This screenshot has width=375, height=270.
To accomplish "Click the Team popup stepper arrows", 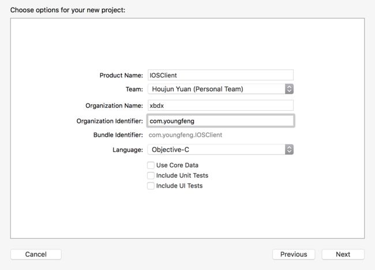I will [x=289, y=89].
